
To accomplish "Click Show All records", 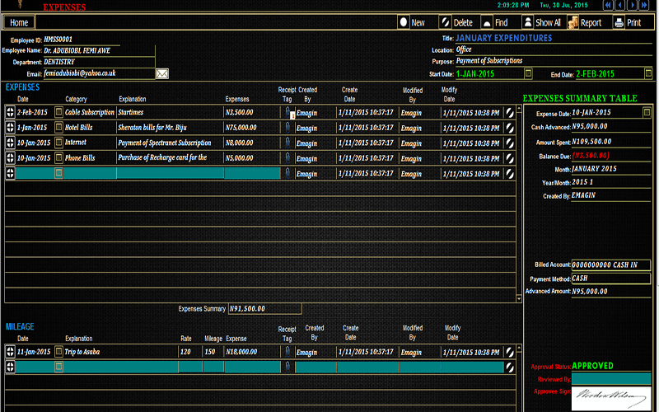I will point(540,23).
